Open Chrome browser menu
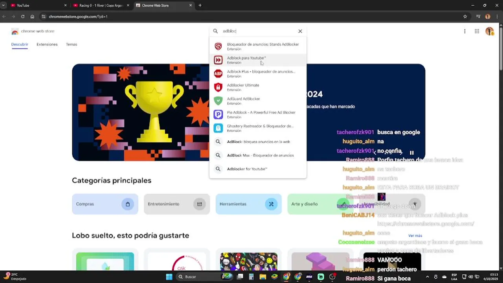The height and width of the screenshot is (283, 503). point(497,17)
